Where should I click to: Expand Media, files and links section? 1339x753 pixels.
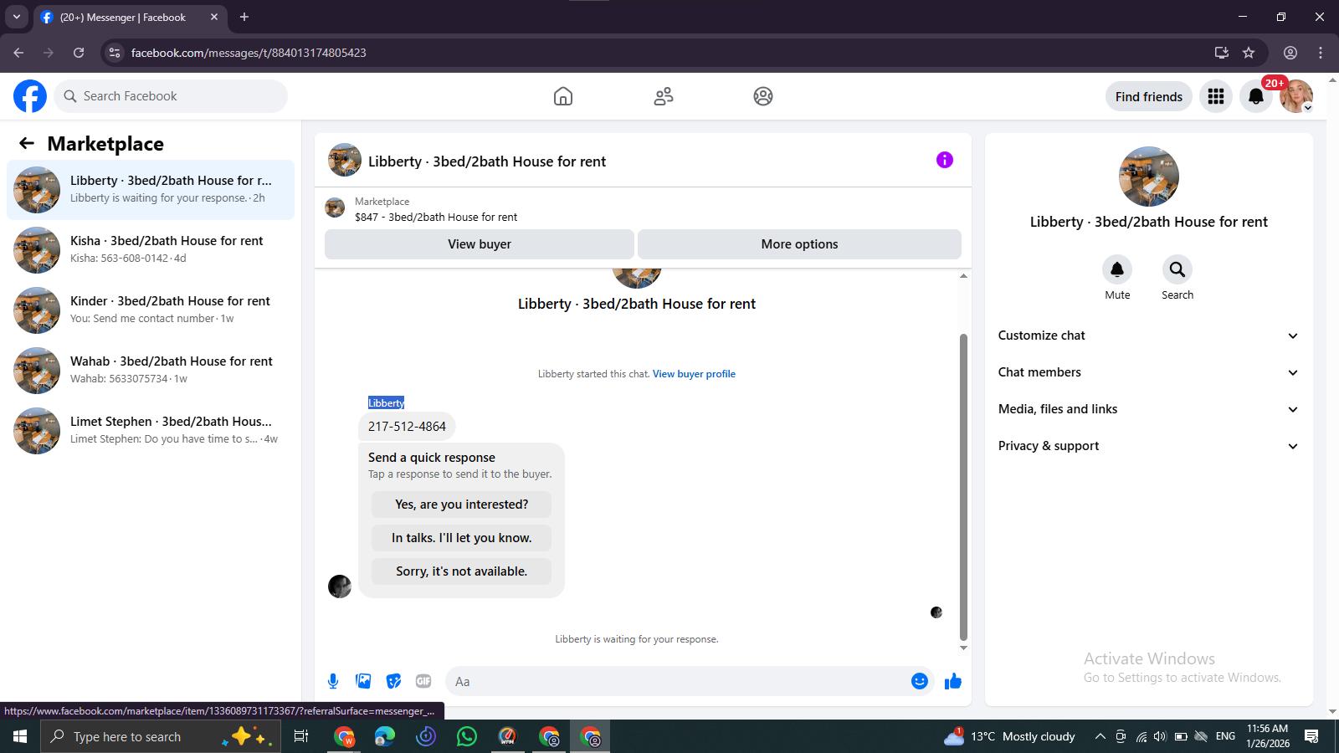point(1148,409)
